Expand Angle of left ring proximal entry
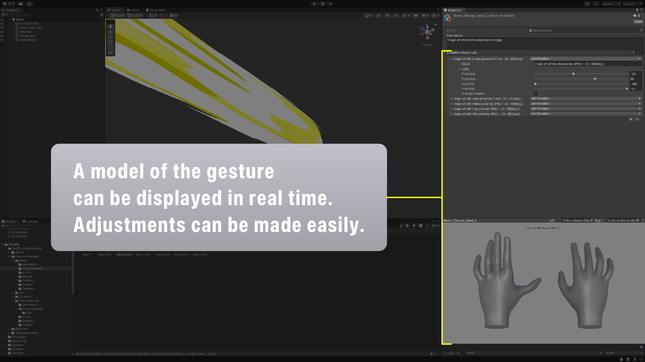 click(x=452, y=109)
